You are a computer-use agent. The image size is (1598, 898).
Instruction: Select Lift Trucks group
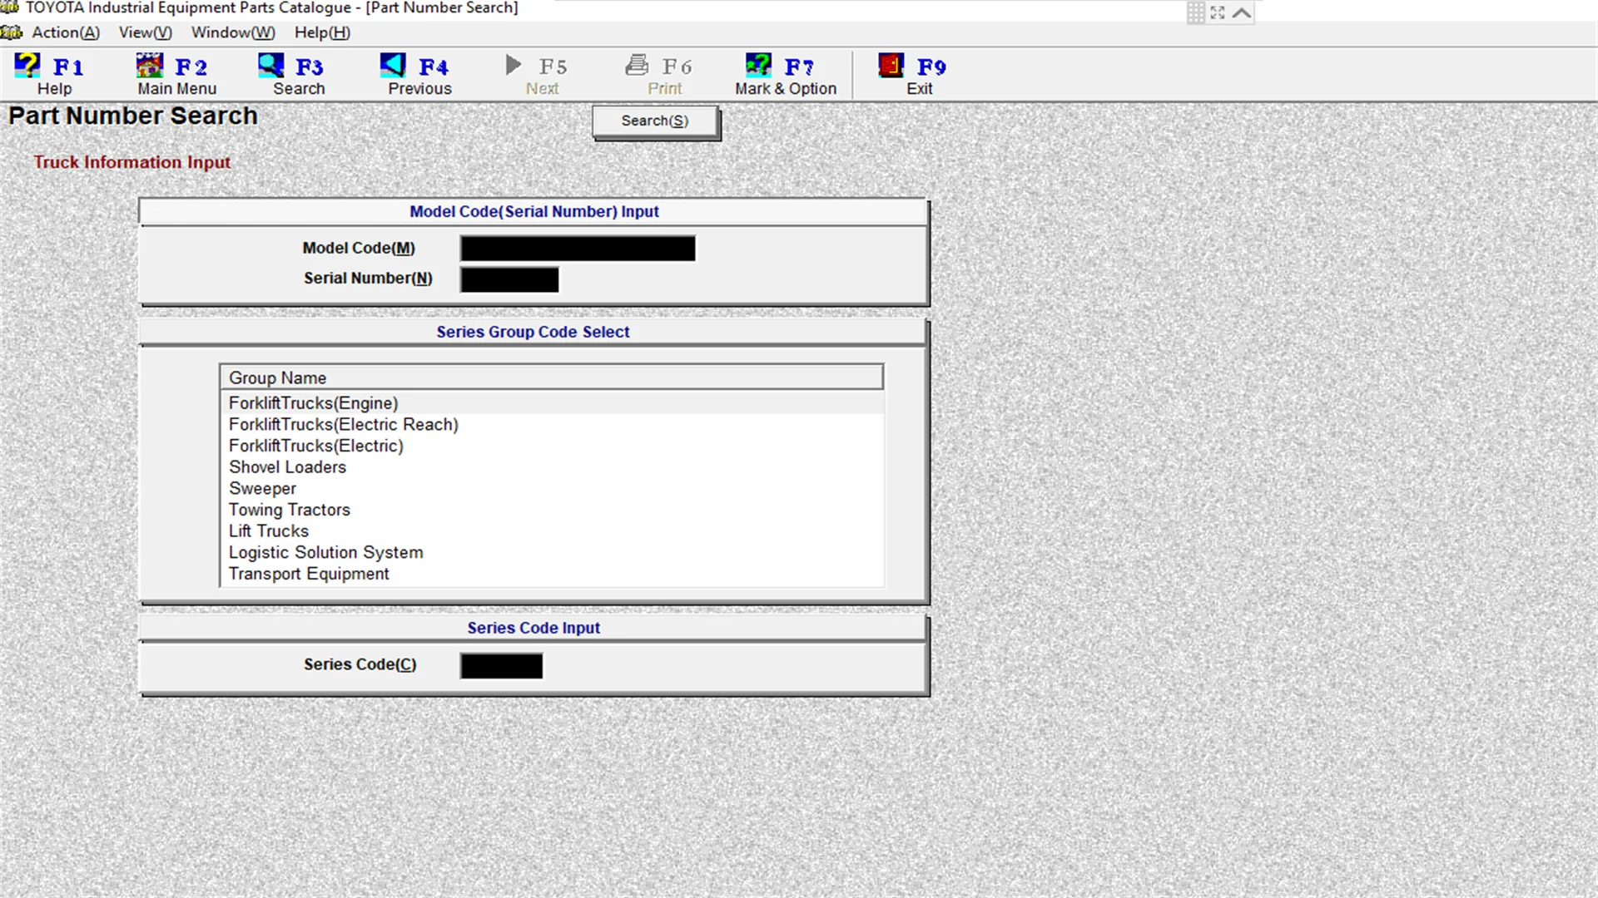pos(551,531)
